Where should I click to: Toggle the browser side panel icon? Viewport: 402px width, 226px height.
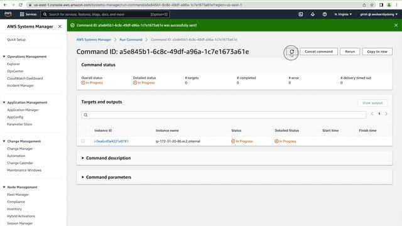click(x=381, y=5)
